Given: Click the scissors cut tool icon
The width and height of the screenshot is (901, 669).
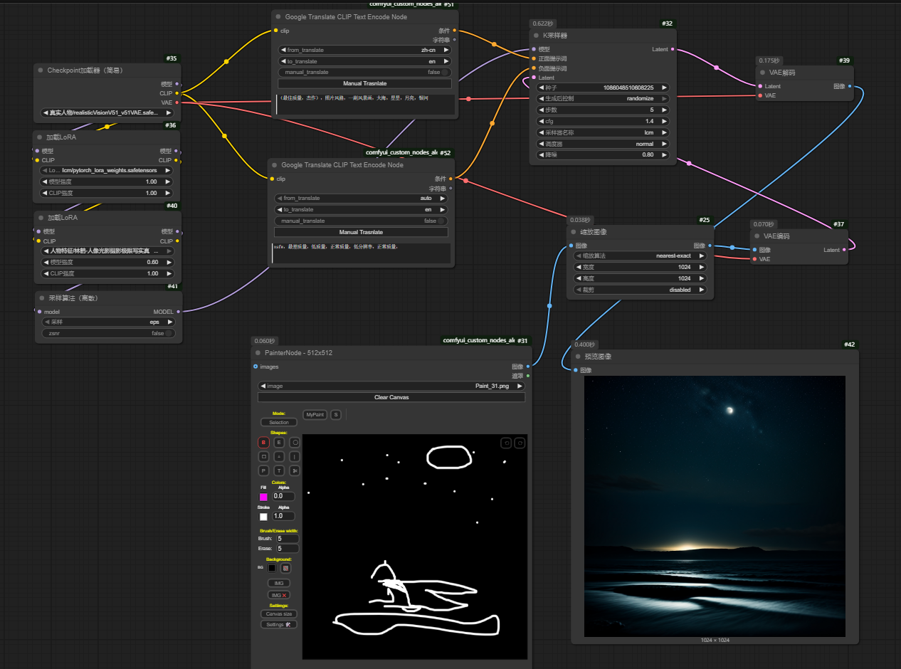Looking at the screenshot, I should click(x=295, y=470).
